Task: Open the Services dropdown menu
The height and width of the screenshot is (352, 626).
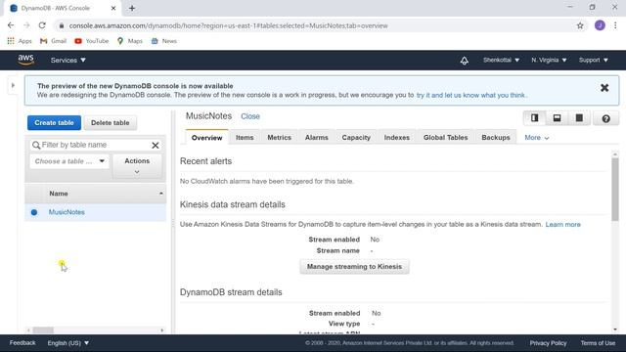Action: 67,61
